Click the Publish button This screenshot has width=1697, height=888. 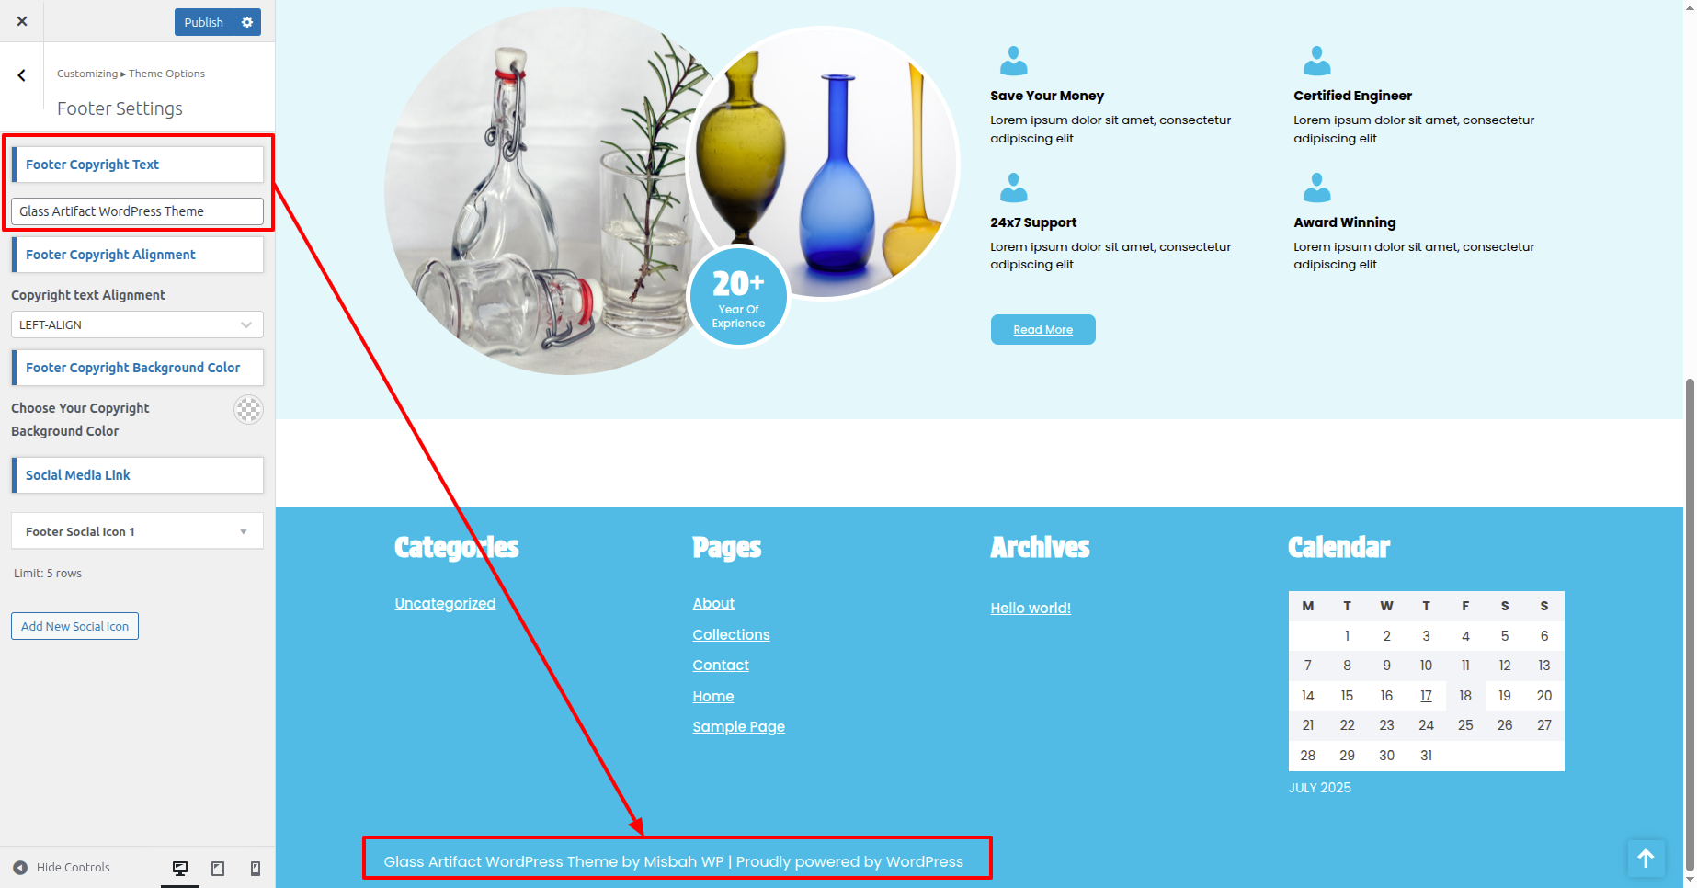[x=203, y=22]
